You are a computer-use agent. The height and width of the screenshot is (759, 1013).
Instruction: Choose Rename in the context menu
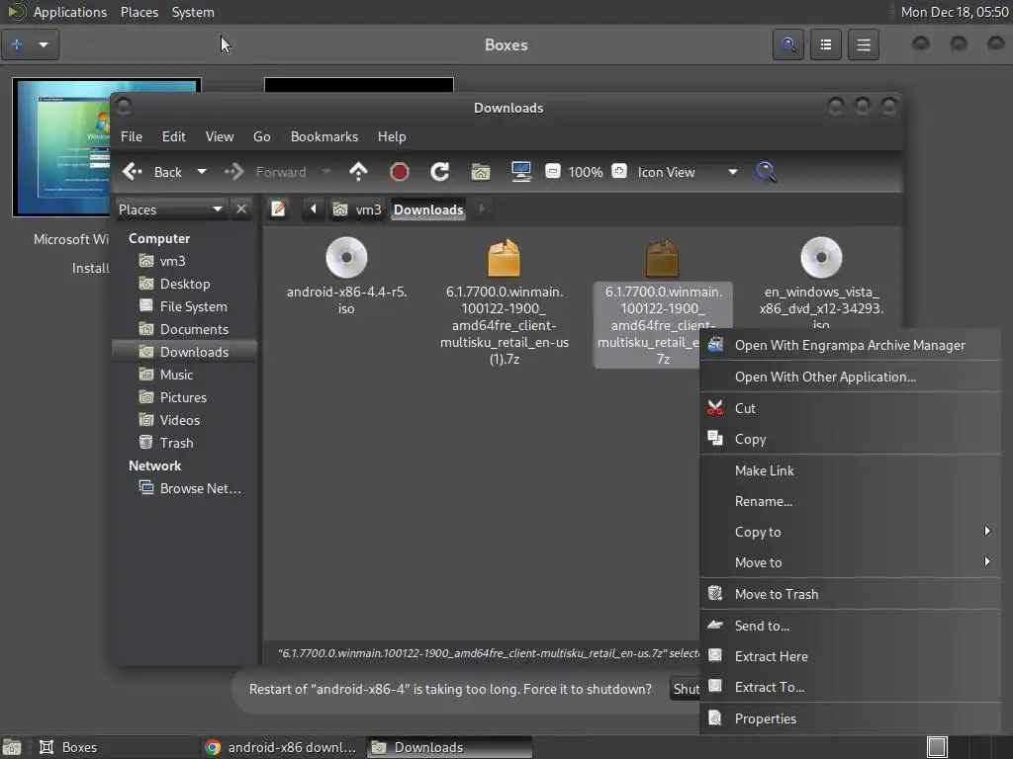tap(850, 501)
